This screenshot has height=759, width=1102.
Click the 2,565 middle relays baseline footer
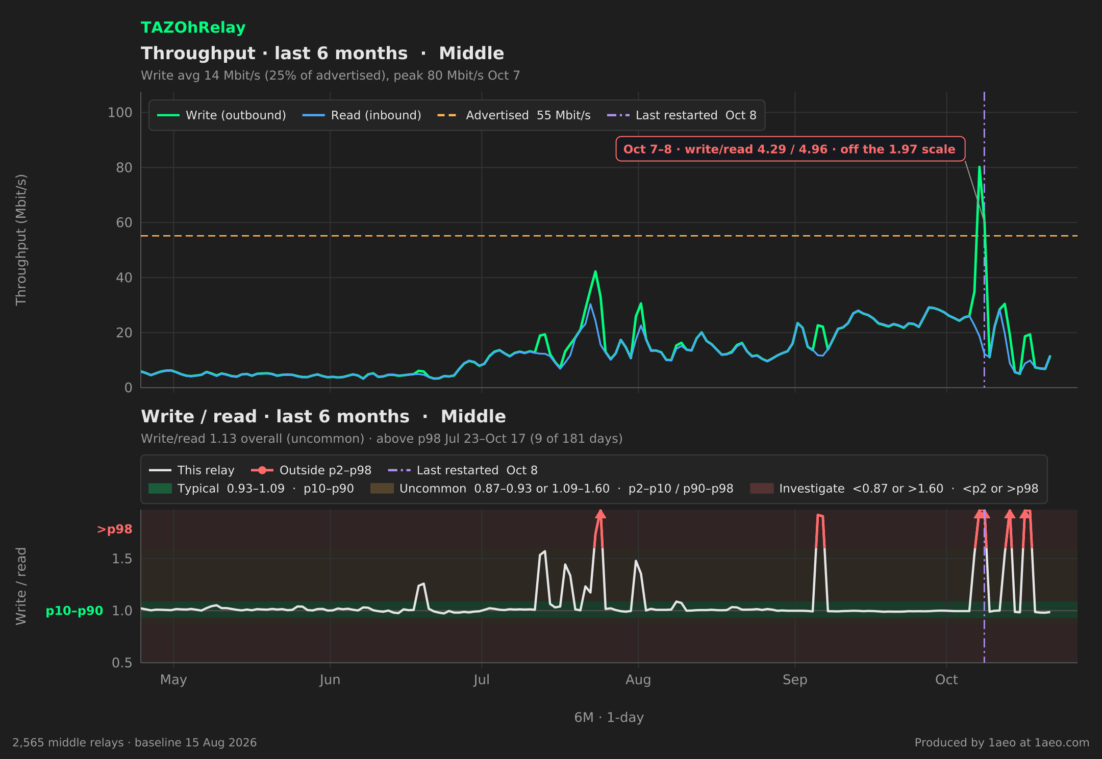(135, 743)
